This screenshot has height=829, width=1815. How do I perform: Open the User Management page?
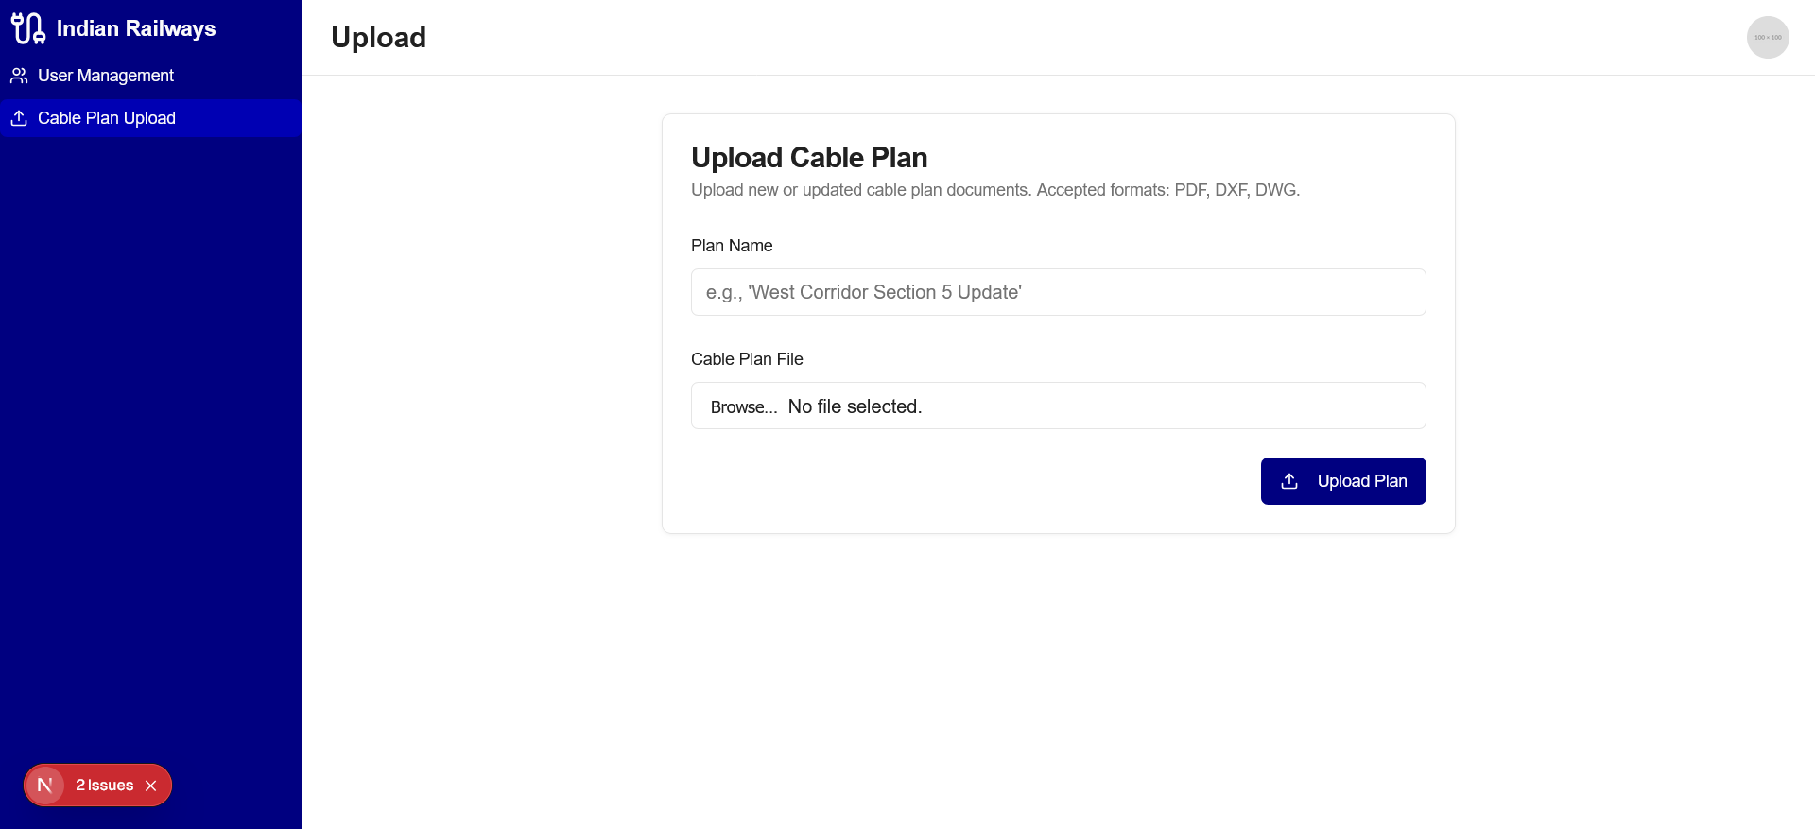[x=106, y=76]
